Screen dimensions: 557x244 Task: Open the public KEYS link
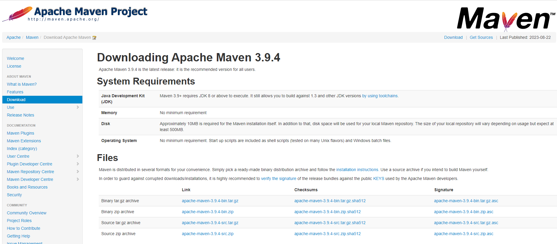(x=379, y=178)
